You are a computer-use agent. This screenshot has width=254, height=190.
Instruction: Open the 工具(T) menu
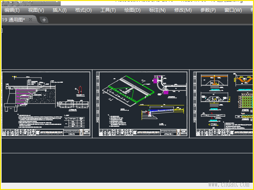point(108,10)
